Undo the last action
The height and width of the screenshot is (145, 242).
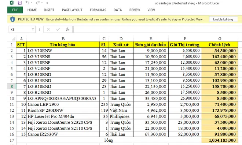[27, 3]
